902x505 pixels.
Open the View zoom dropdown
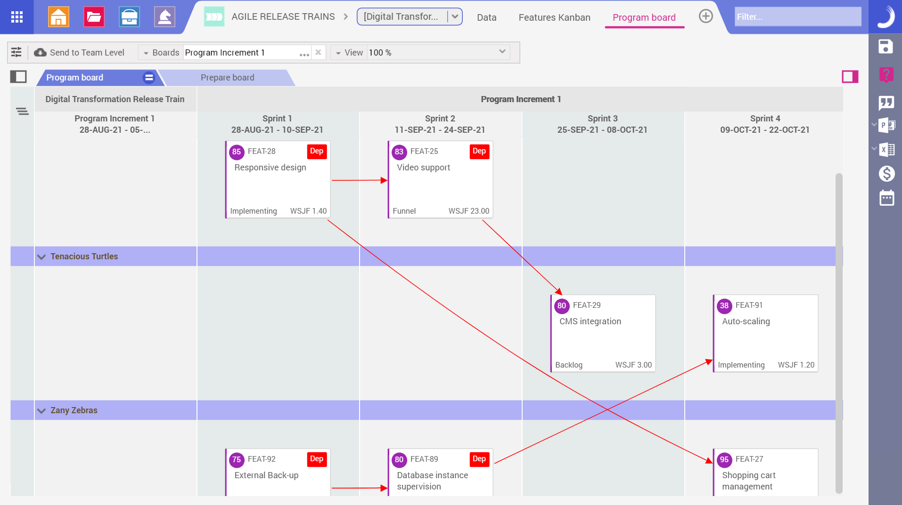[501, 52]
